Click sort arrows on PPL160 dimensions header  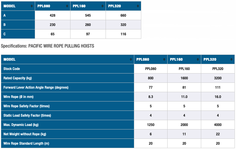[x=102, y=6]
